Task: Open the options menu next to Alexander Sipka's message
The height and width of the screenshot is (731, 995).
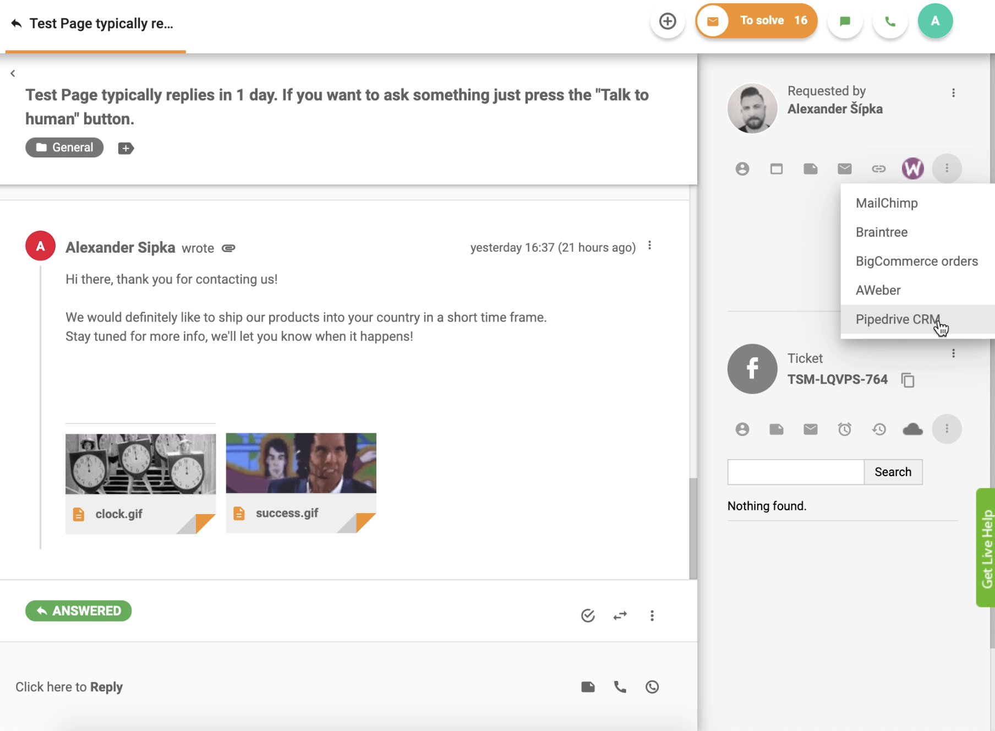Action: click(x=649, y=245)
